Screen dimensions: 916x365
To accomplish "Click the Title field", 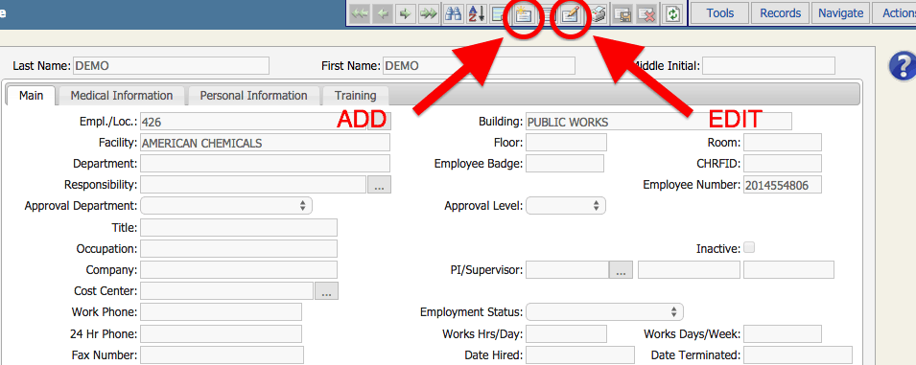I will pyautogui.click(x=238, y=227).
